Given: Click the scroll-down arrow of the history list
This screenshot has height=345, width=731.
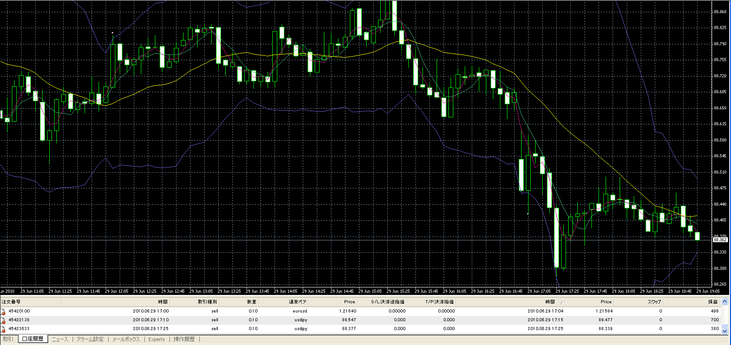Looking at the screenshot, I should pyautogui.click(x=725, y=330).
